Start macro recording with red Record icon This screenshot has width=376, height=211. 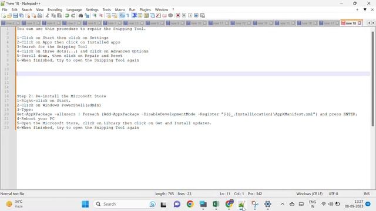[178, 16]
